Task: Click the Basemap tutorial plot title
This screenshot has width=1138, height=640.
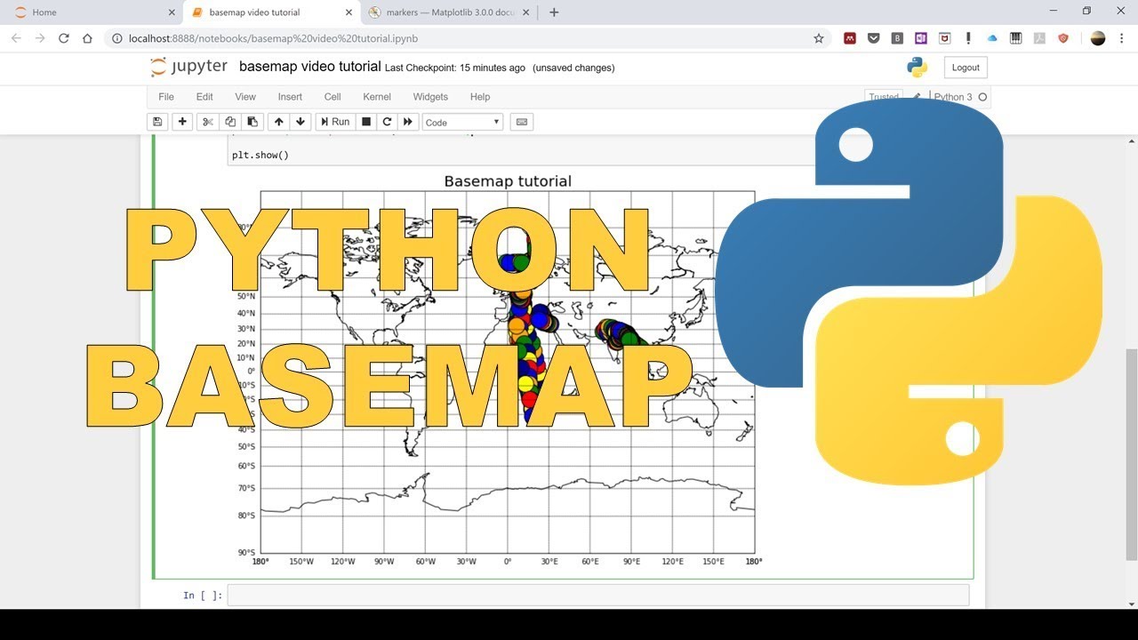Action: click(508, 181)
